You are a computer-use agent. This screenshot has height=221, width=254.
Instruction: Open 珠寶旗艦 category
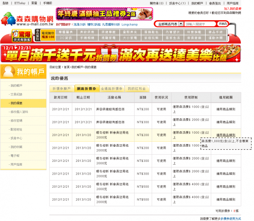pos(194,32)
